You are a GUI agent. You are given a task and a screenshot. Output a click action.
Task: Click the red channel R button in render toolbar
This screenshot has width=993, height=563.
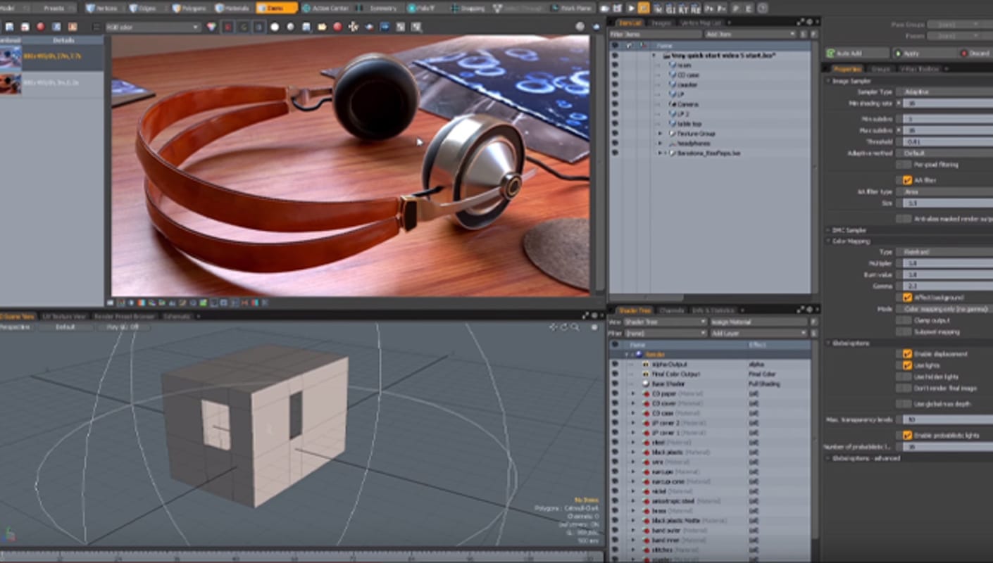click(x=229, y=27)
